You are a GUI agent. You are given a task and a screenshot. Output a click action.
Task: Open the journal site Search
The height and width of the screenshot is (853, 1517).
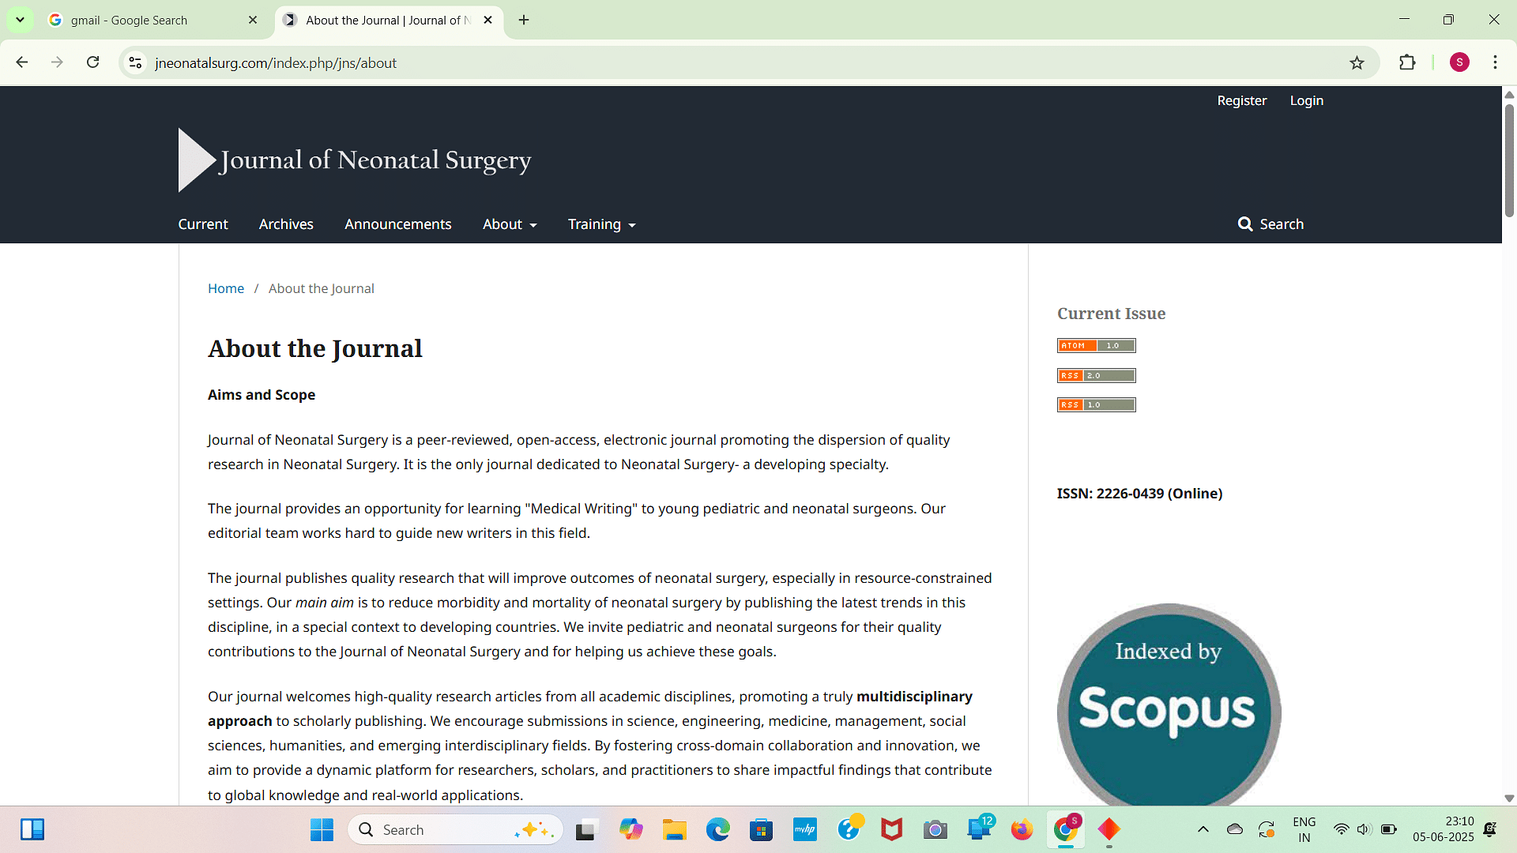(x=1270, y=224)
